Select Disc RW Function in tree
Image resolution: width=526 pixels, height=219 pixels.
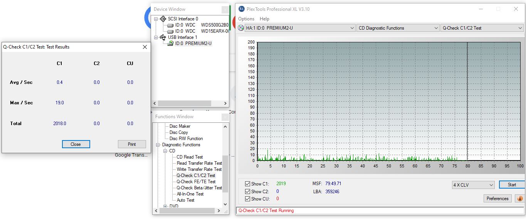tap(186, 139)
